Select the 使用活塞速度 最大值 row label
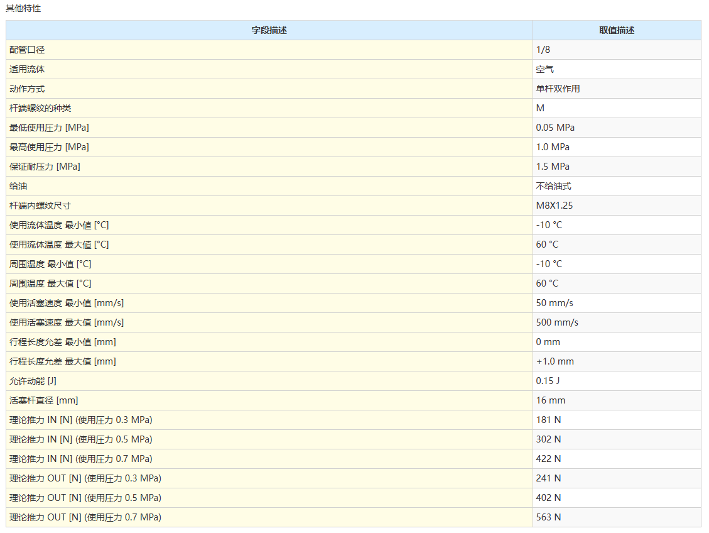This screenshot has width=709, height=533. [67, 322]
